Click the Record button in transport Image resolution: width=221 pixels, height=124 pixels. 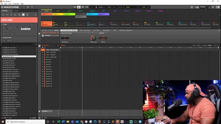coord(83,7)
